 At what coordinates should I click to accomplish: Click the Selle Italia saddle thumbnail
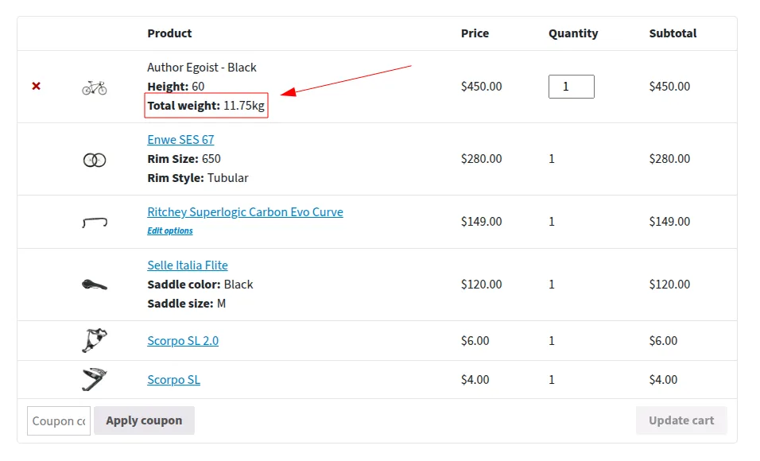pos(95,285)
